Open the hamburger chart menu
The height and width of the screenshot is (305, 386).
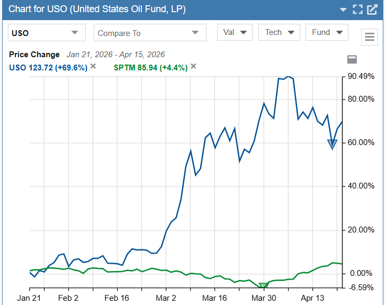(x=369, y=37)
